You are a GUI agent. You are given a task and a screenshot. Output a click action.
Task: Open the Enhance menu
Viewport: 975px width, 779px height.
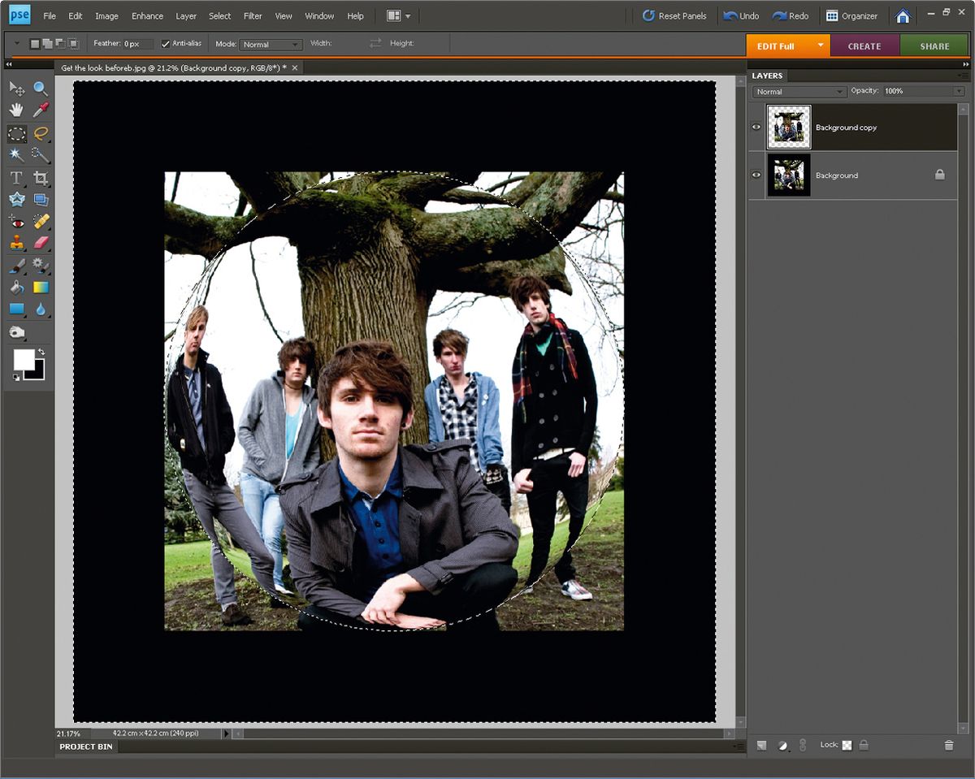pos(147,15)
